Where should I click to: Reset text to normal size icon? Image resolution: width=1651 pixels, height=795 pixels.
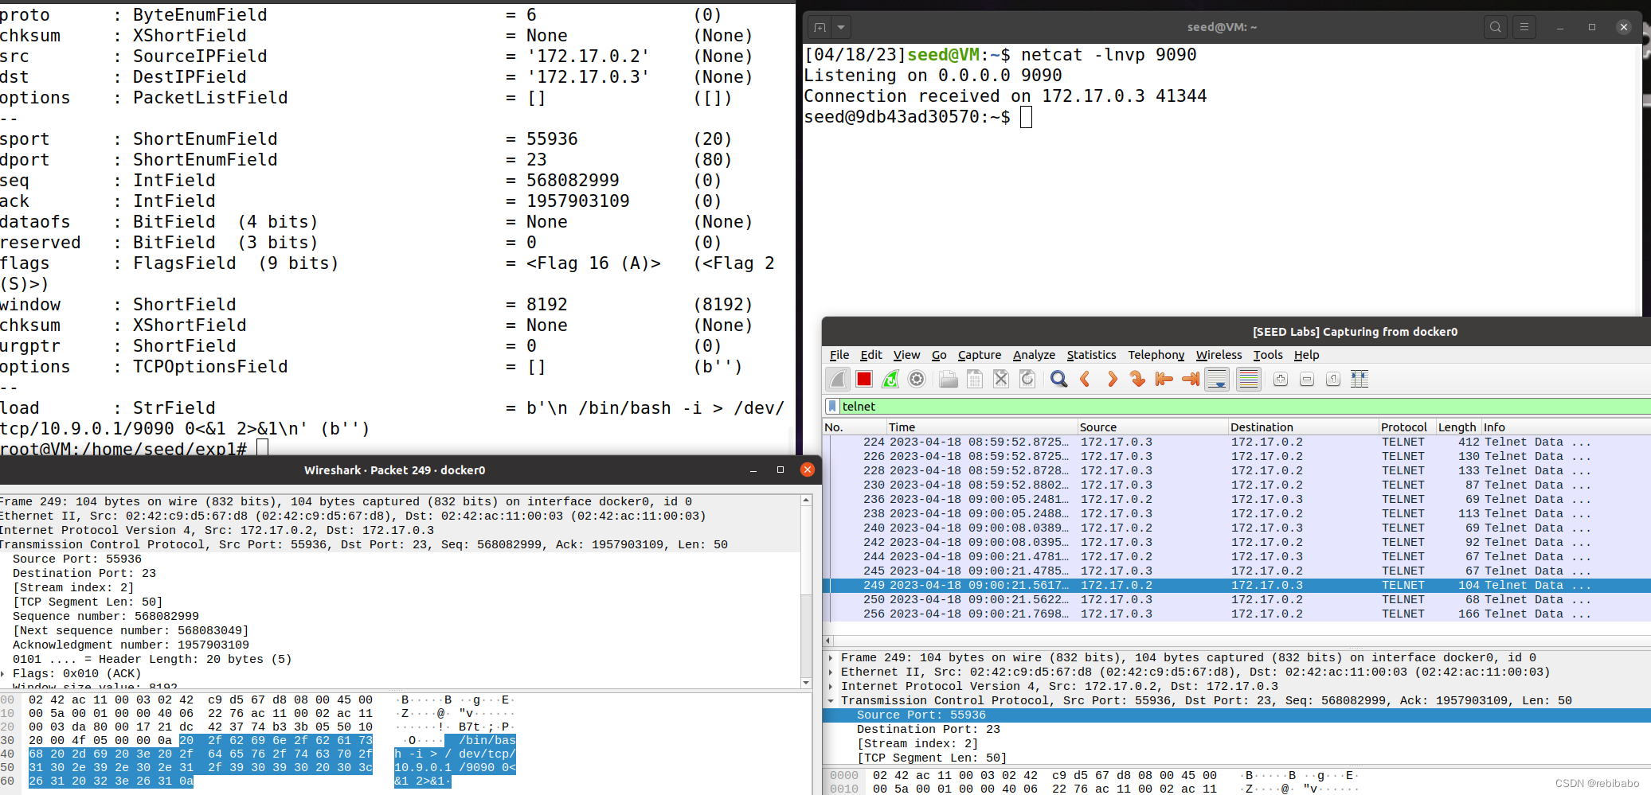point(1333,380)
